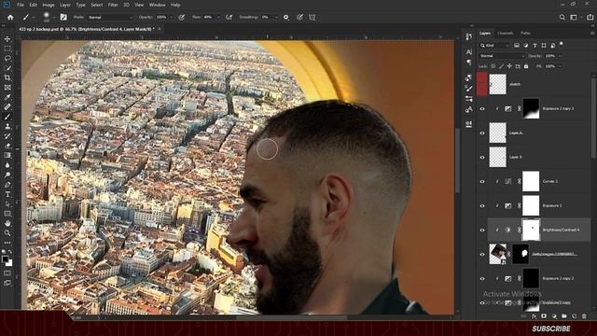The image size is (597, 336).
Task: Toggle symmetry paint options butterfly icon
Action: point(312,17)
